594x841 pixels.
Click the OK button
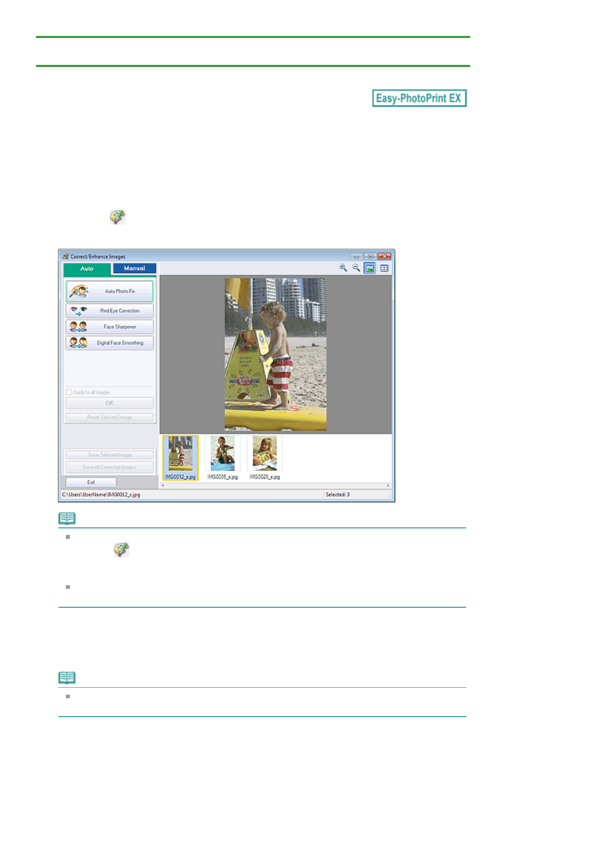pyautogui.click(x=109, y=403)
